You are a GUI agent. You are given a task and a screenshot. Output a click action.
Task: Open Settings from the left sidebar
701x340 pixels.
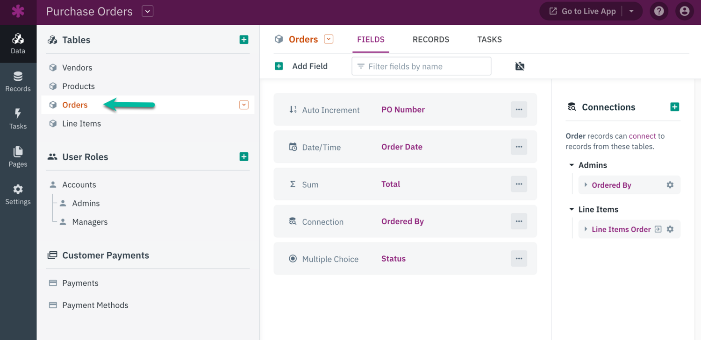[18, 194]
